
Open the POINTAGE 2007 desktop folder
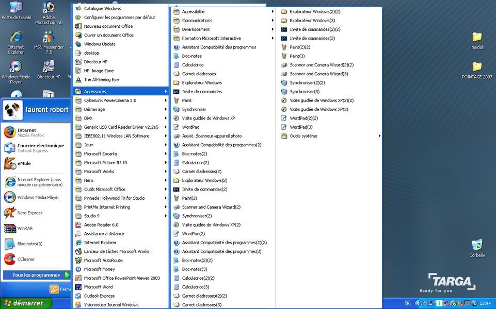point(477,70)
